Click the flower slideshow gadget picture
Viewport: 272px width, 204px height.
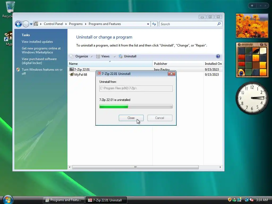252,26
